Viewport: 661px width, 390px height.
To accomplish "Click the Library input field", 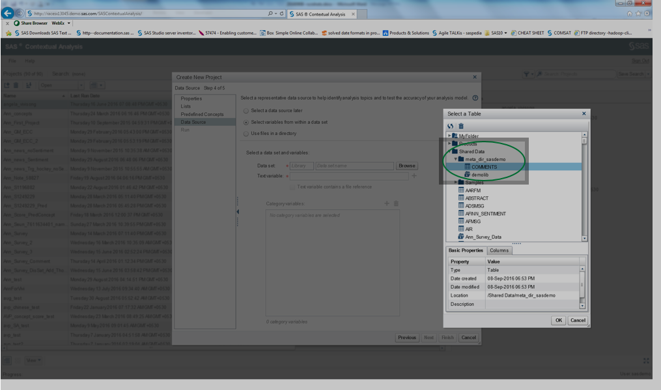I will pyautogui.click(x=302, y=166).
